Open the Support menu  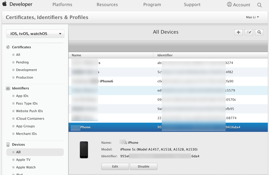pyautogui.click(x=192, y=5)
